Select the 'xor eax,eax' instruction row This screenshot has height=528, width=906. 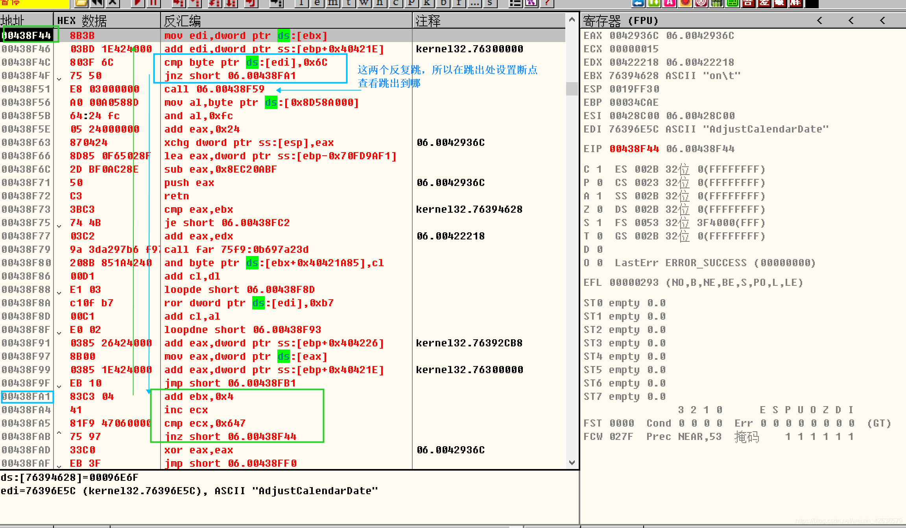tap(282, 450)
